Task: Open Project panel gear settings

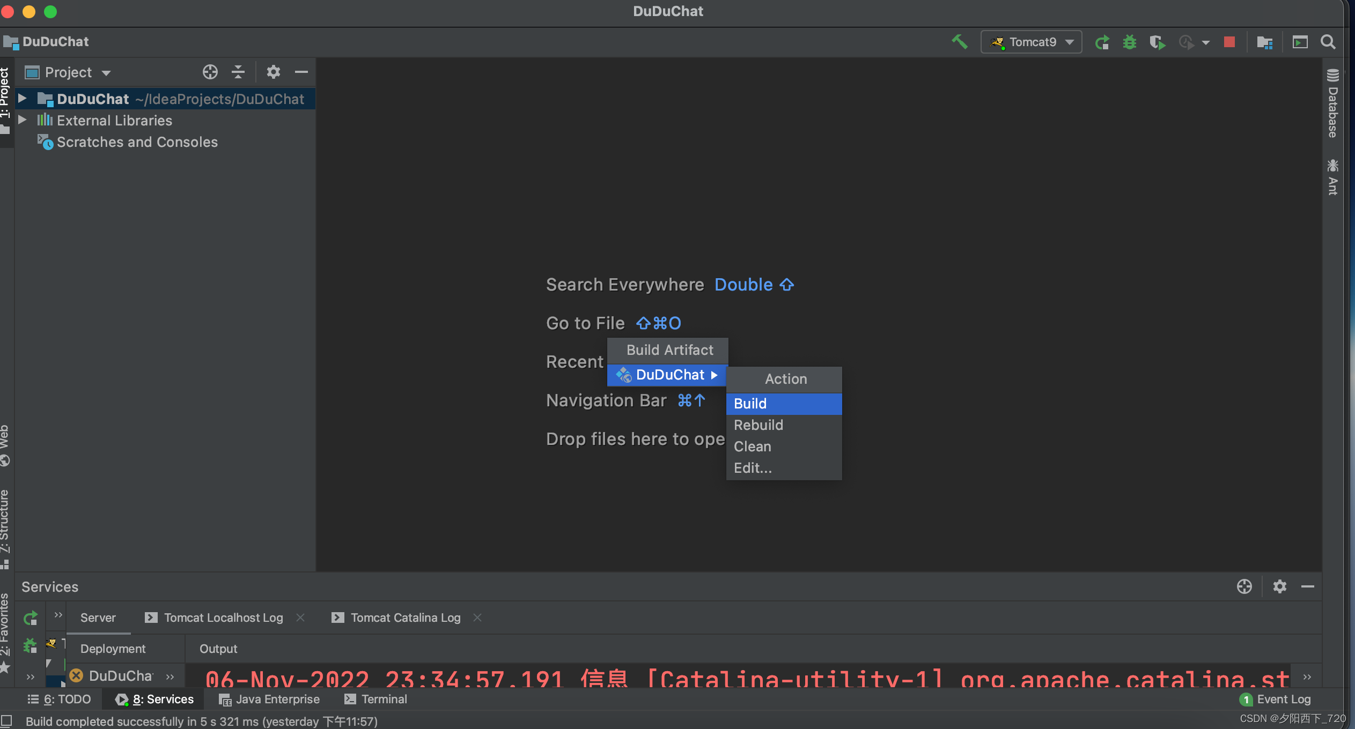Action: tap(274, 72)
